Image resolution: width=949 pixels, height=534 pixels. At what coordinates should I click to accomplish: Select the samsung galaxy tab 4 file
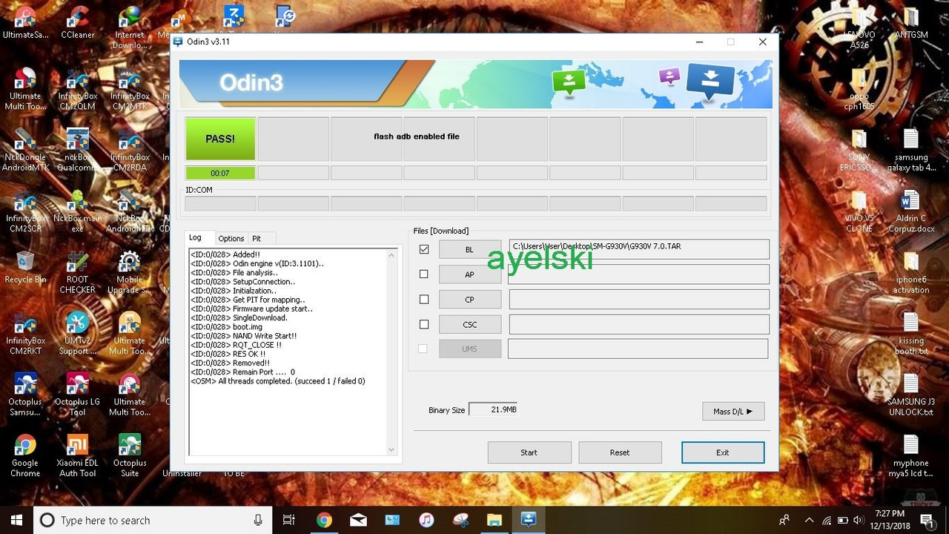911,151
